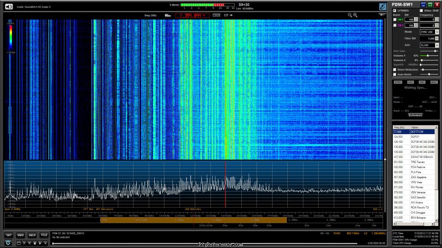Click the tuning step hand icon

point(168,15)
